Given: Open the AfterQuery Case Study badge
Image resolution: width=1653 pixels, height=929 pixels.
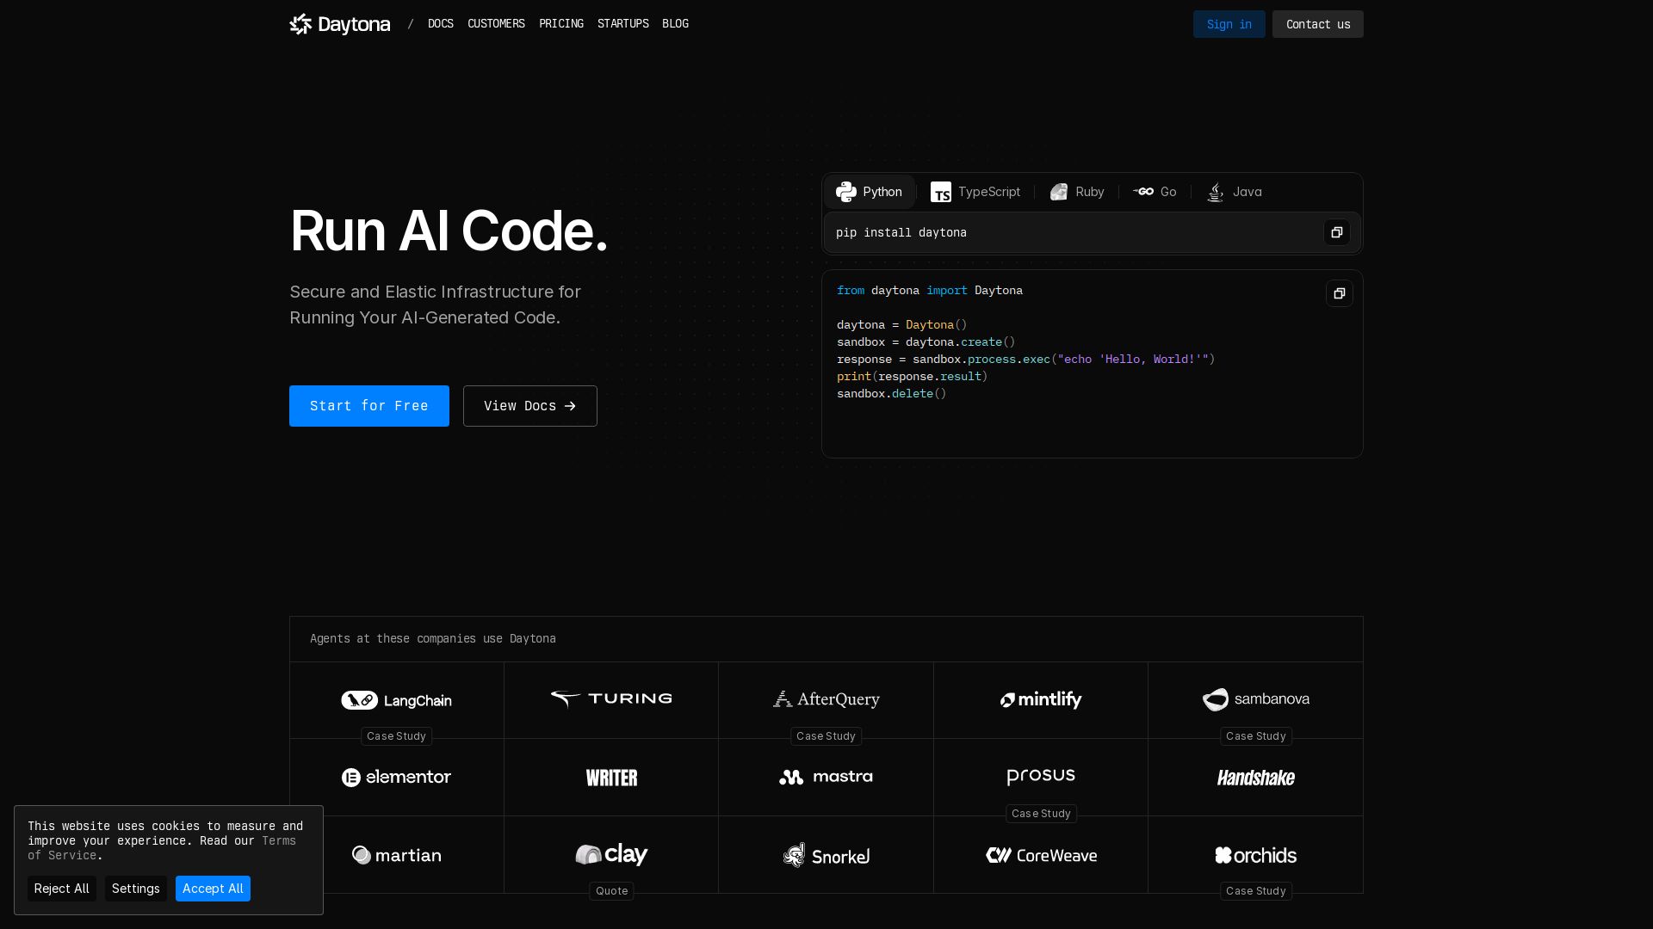Looking at the screenshot, I should [826, 736].
